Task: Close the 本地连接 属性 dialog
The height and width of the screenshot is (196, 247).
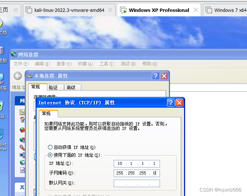Action: point(164,76)
